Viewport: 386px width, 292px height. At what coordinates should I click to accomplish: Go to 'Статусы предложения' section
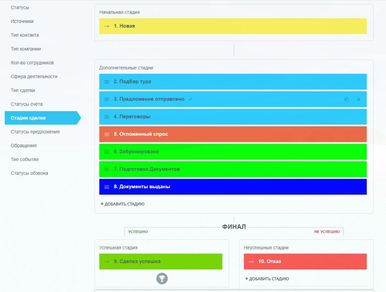(x=35, y=132)
